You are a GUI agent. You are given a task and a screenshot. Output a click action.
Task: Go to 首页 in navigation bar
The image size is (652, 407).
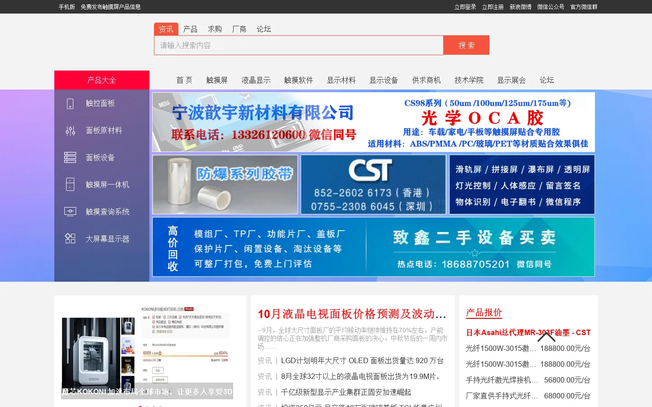tap(184, 80)
